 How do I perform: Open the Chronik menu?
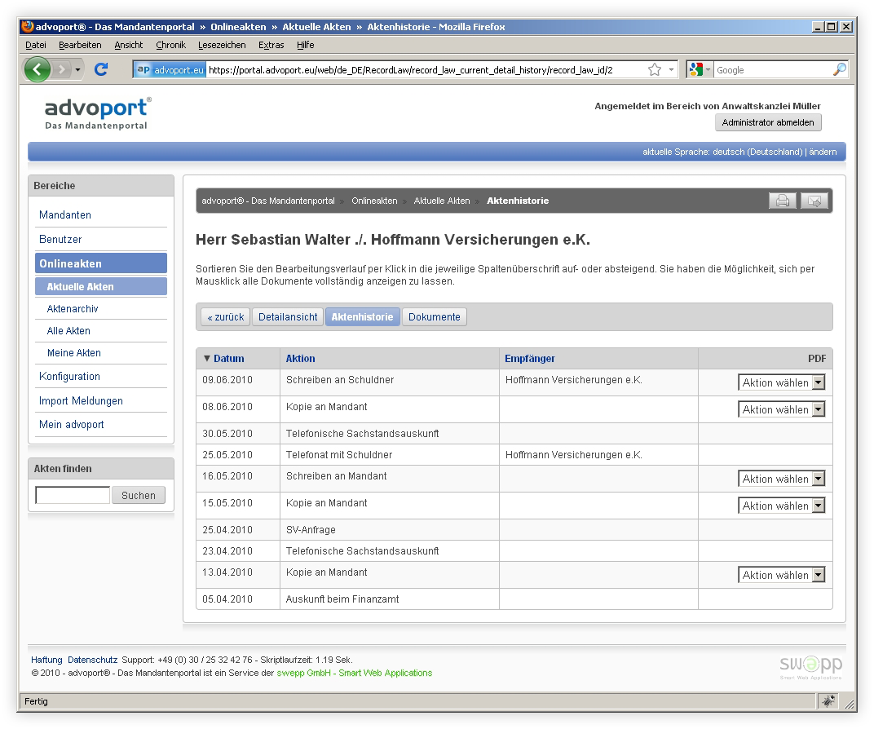coord(170,45)
